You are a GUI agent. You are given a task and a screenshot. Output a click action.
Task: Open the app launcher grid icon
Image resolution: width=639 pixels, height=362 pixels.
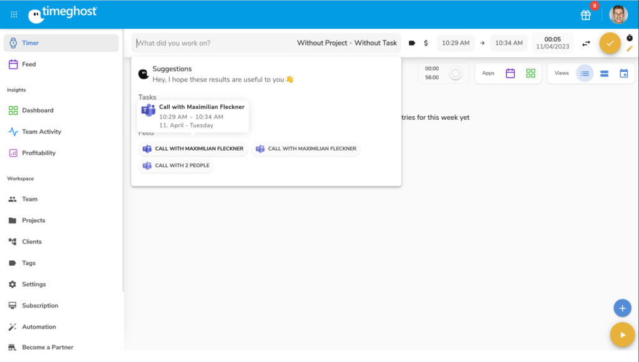[14, 14]
